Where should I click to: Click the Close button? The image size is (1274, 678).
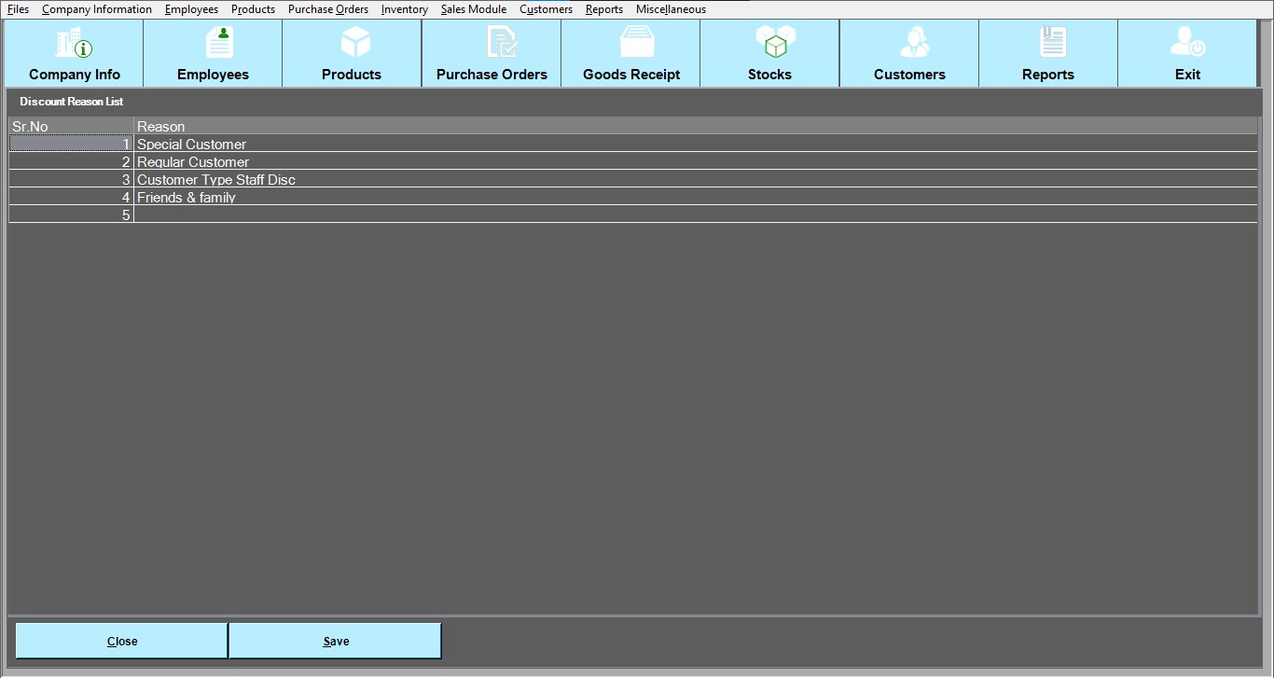tap(122, 641)
